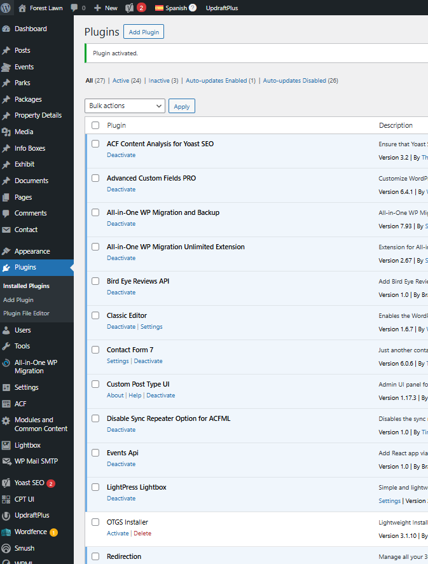Viewport: 428px width, 564px height.
Task: Click the Appearance brush icon in sidebar
Action: coord(6,251)
